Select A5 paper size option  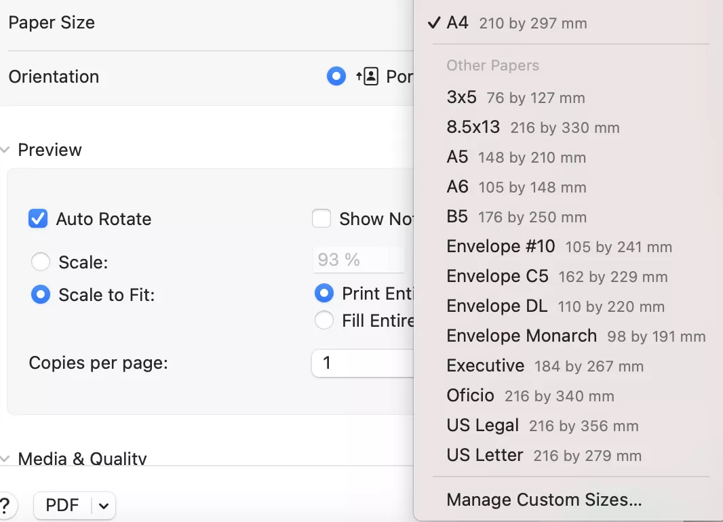458,157
